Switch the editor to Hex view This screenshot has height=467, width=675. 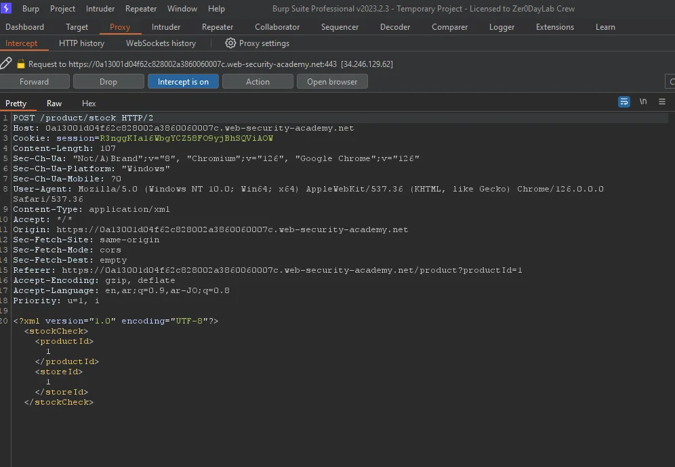click(89, 103)
